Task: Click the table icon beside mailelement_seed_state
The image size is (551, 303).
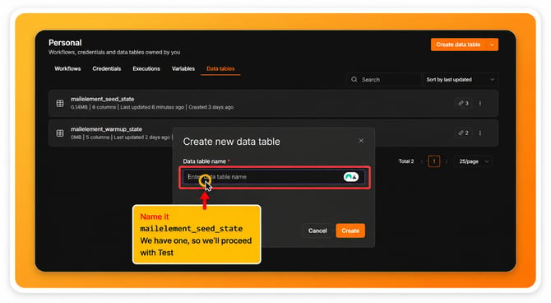Action: tap(60, 103)
